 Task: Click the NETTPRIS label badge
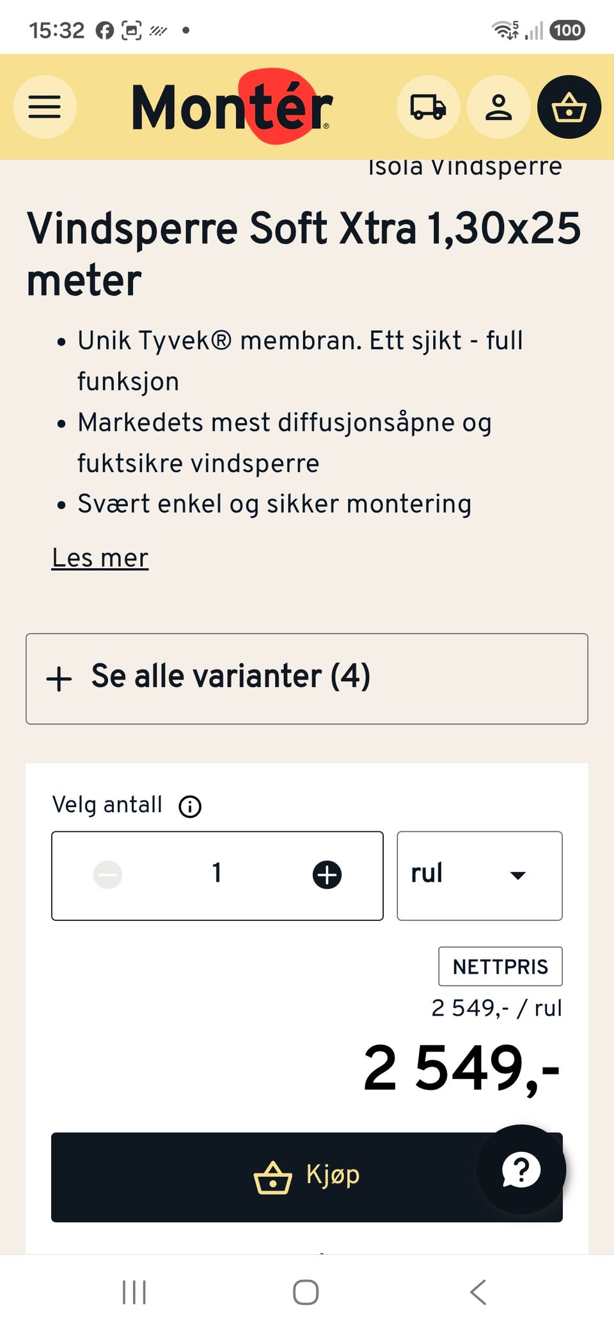[x=500, y=966]
